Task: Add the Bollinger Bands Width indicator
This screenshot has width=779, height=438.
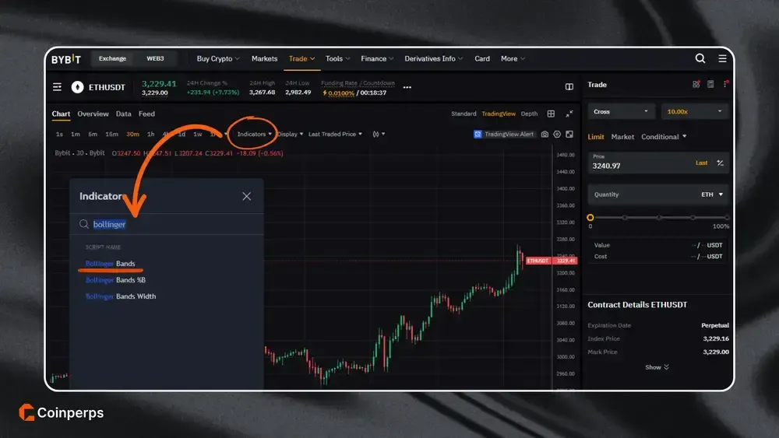Action: [x=121, y=296]
